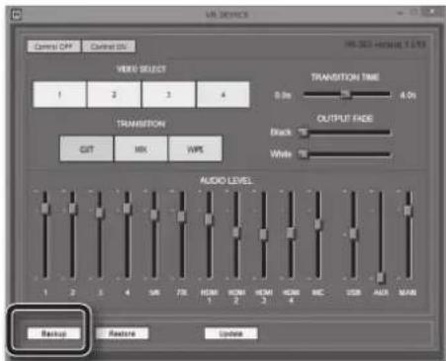The width and height of the screenshot is (446, 361).
Task: Click the Black output fade slider handle
Action: click(x=303, y=133)
